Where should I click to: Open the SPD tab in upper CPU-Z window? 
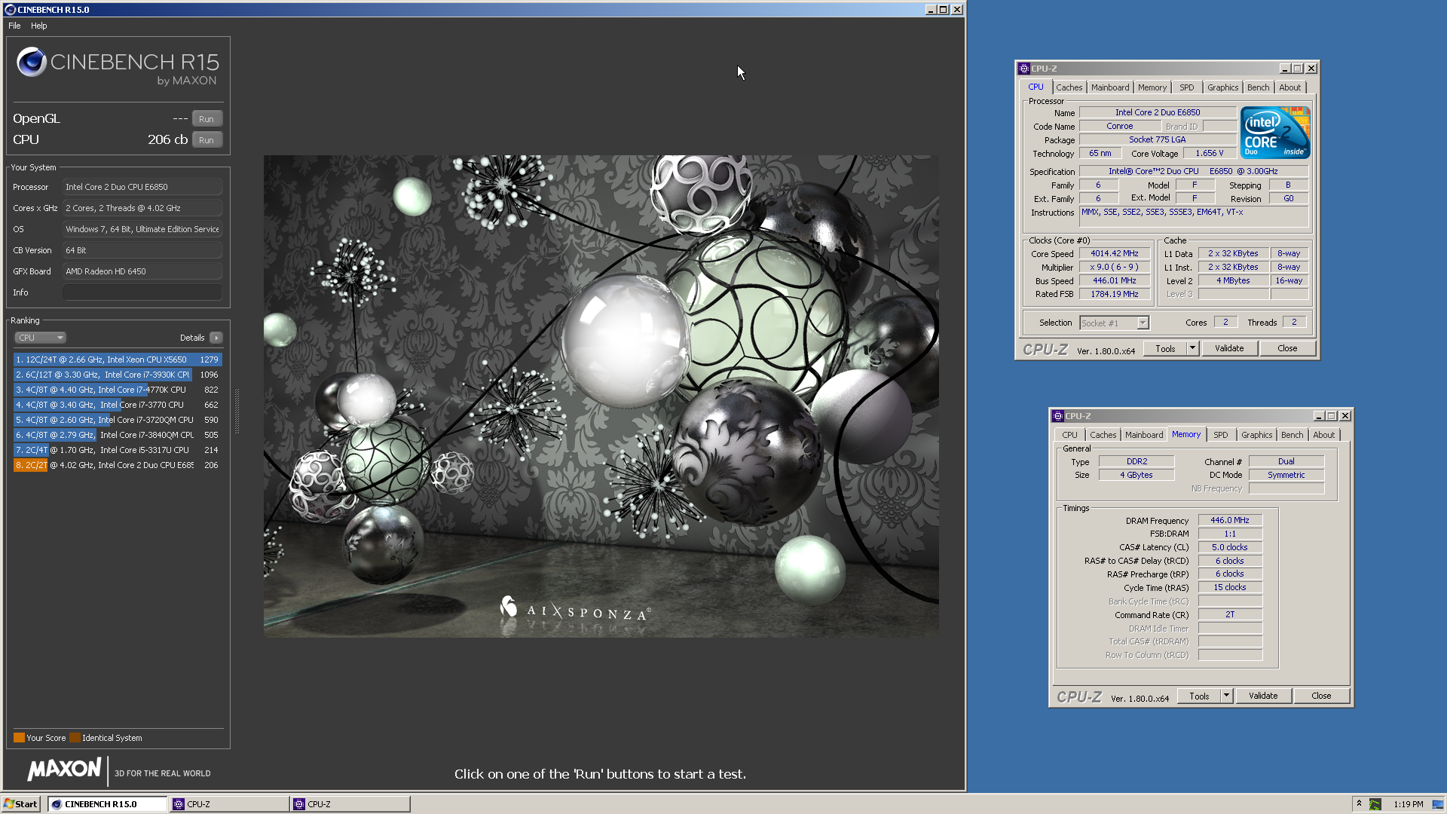point(1186,87)
